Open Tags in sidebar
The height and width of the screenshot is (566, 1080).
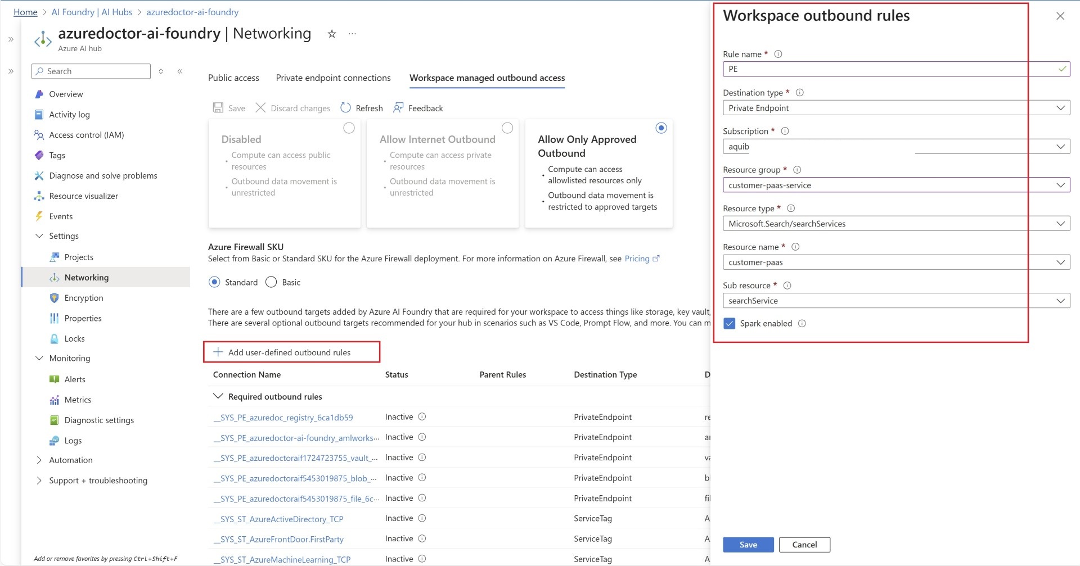click(x=57, y=155)
